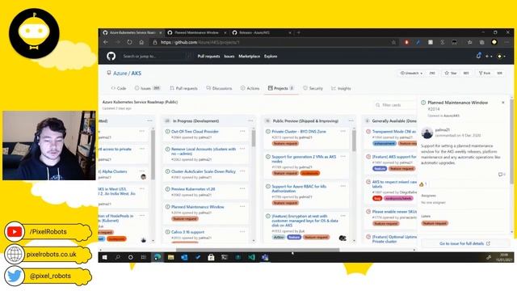Screen dimensions: 517x291
Task: Open Marketplace in GitHub header
Action: click(250, 56)
